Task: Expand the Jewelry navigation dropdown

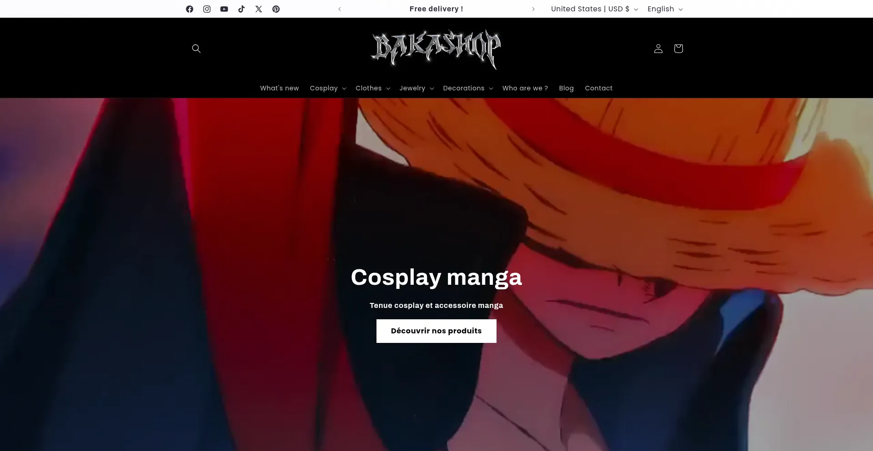Action: click(x=416, y=88)
